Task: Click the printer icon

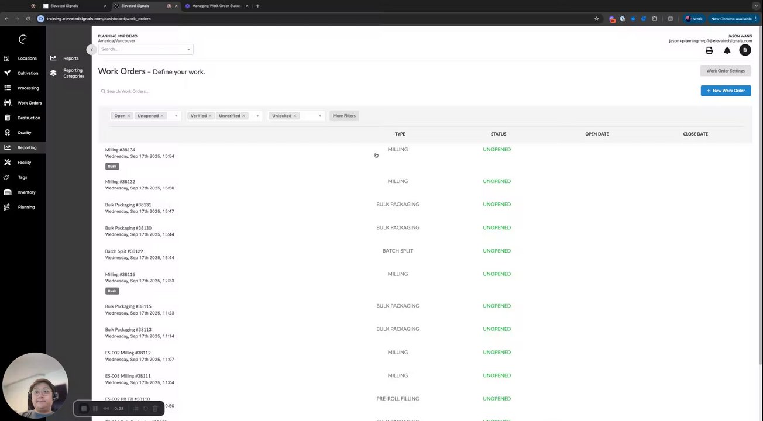Action: pos(709,51)
